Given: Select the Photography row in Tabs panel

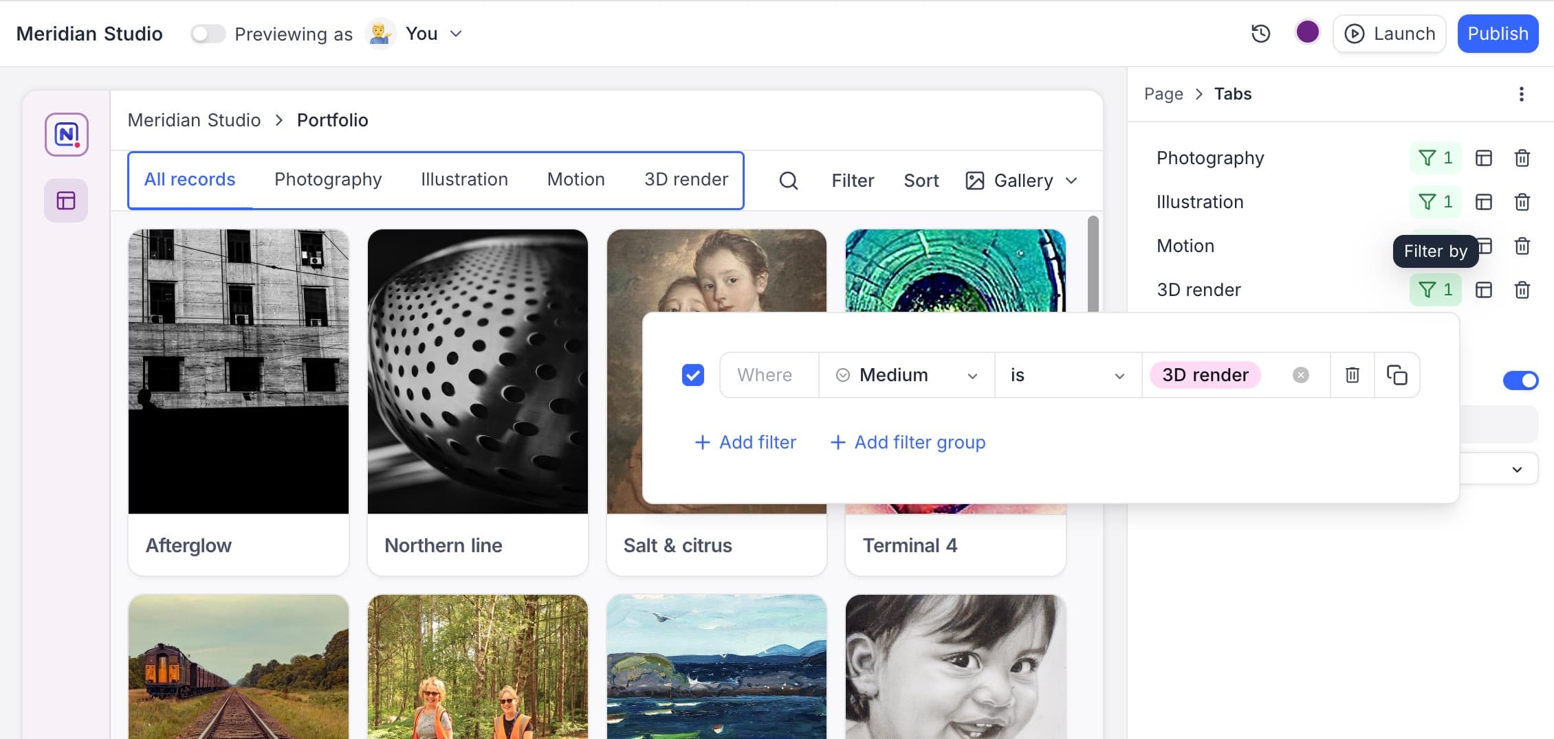Looking at the screenshot, I should 1210,158.
